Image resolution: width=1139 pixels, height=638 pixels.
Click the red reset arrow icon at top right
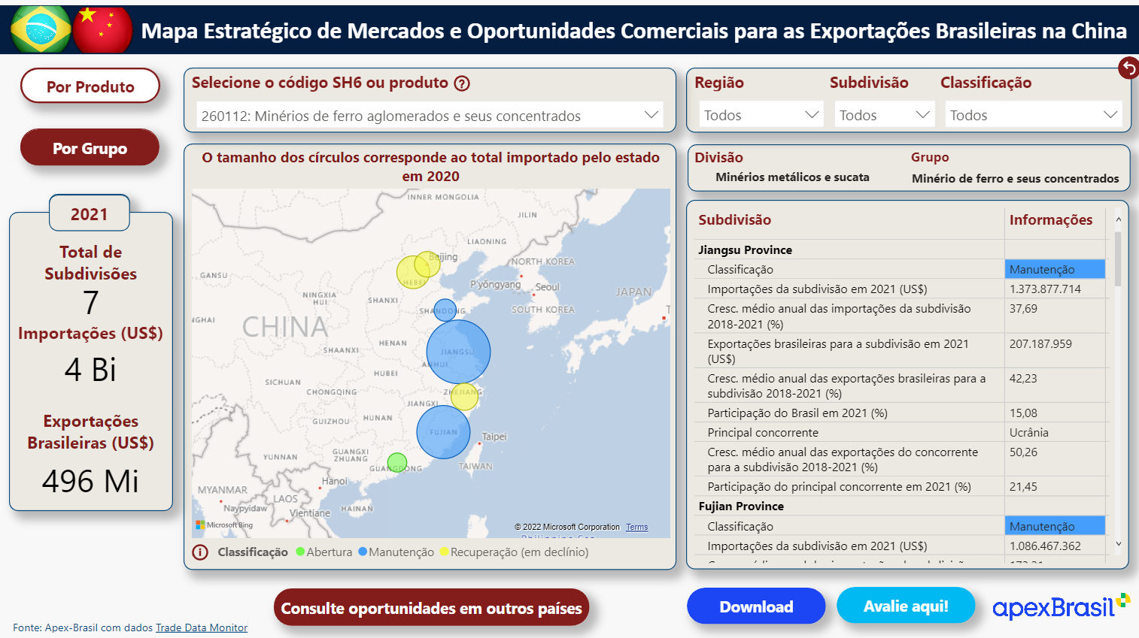1128,68
